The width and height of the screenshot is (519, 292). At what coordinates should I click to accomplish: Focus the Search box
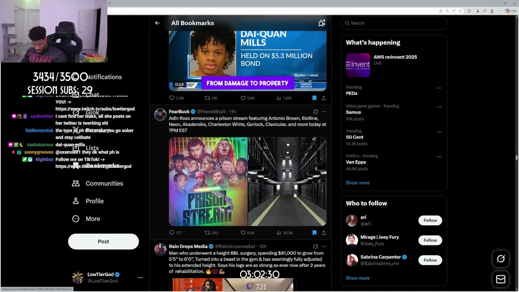[x=394, y=23]
